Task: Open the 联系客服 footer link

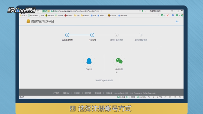Action: 98,93
